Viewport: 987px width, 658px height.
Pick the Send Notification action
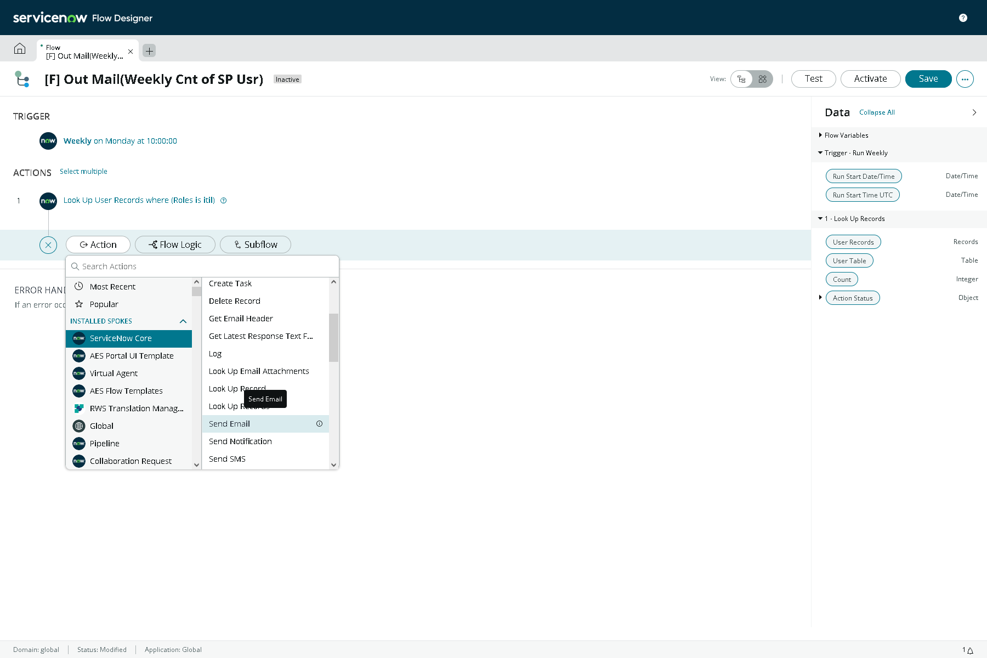pyautogui.click(x=265, y=441)
